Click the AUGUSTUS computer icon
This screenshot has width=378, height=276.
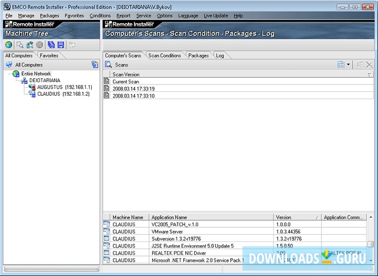pyautogui.click(x=32, y=87)
